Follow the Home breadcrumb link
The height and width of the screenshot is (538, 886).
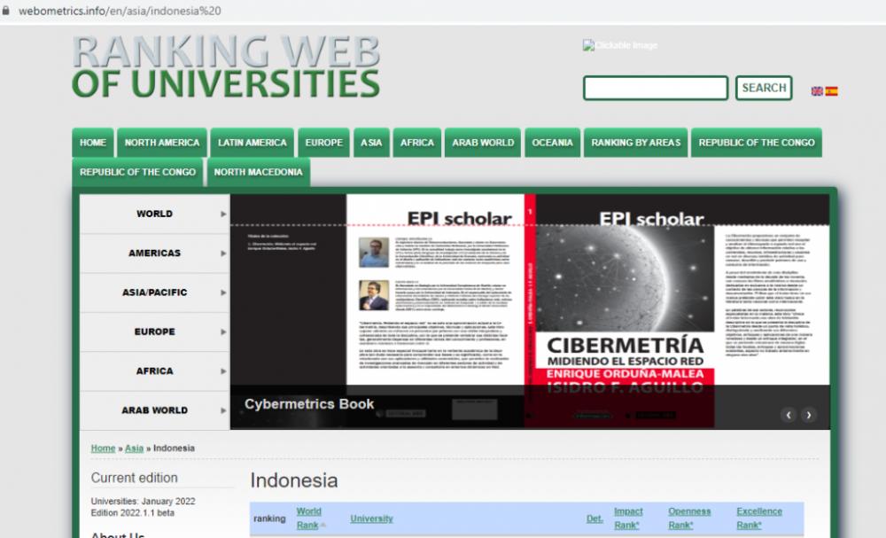coord(103,448)
